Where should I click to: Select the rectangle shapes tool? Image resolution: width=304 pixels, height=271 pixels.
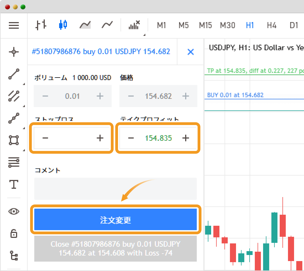(14, 140)
